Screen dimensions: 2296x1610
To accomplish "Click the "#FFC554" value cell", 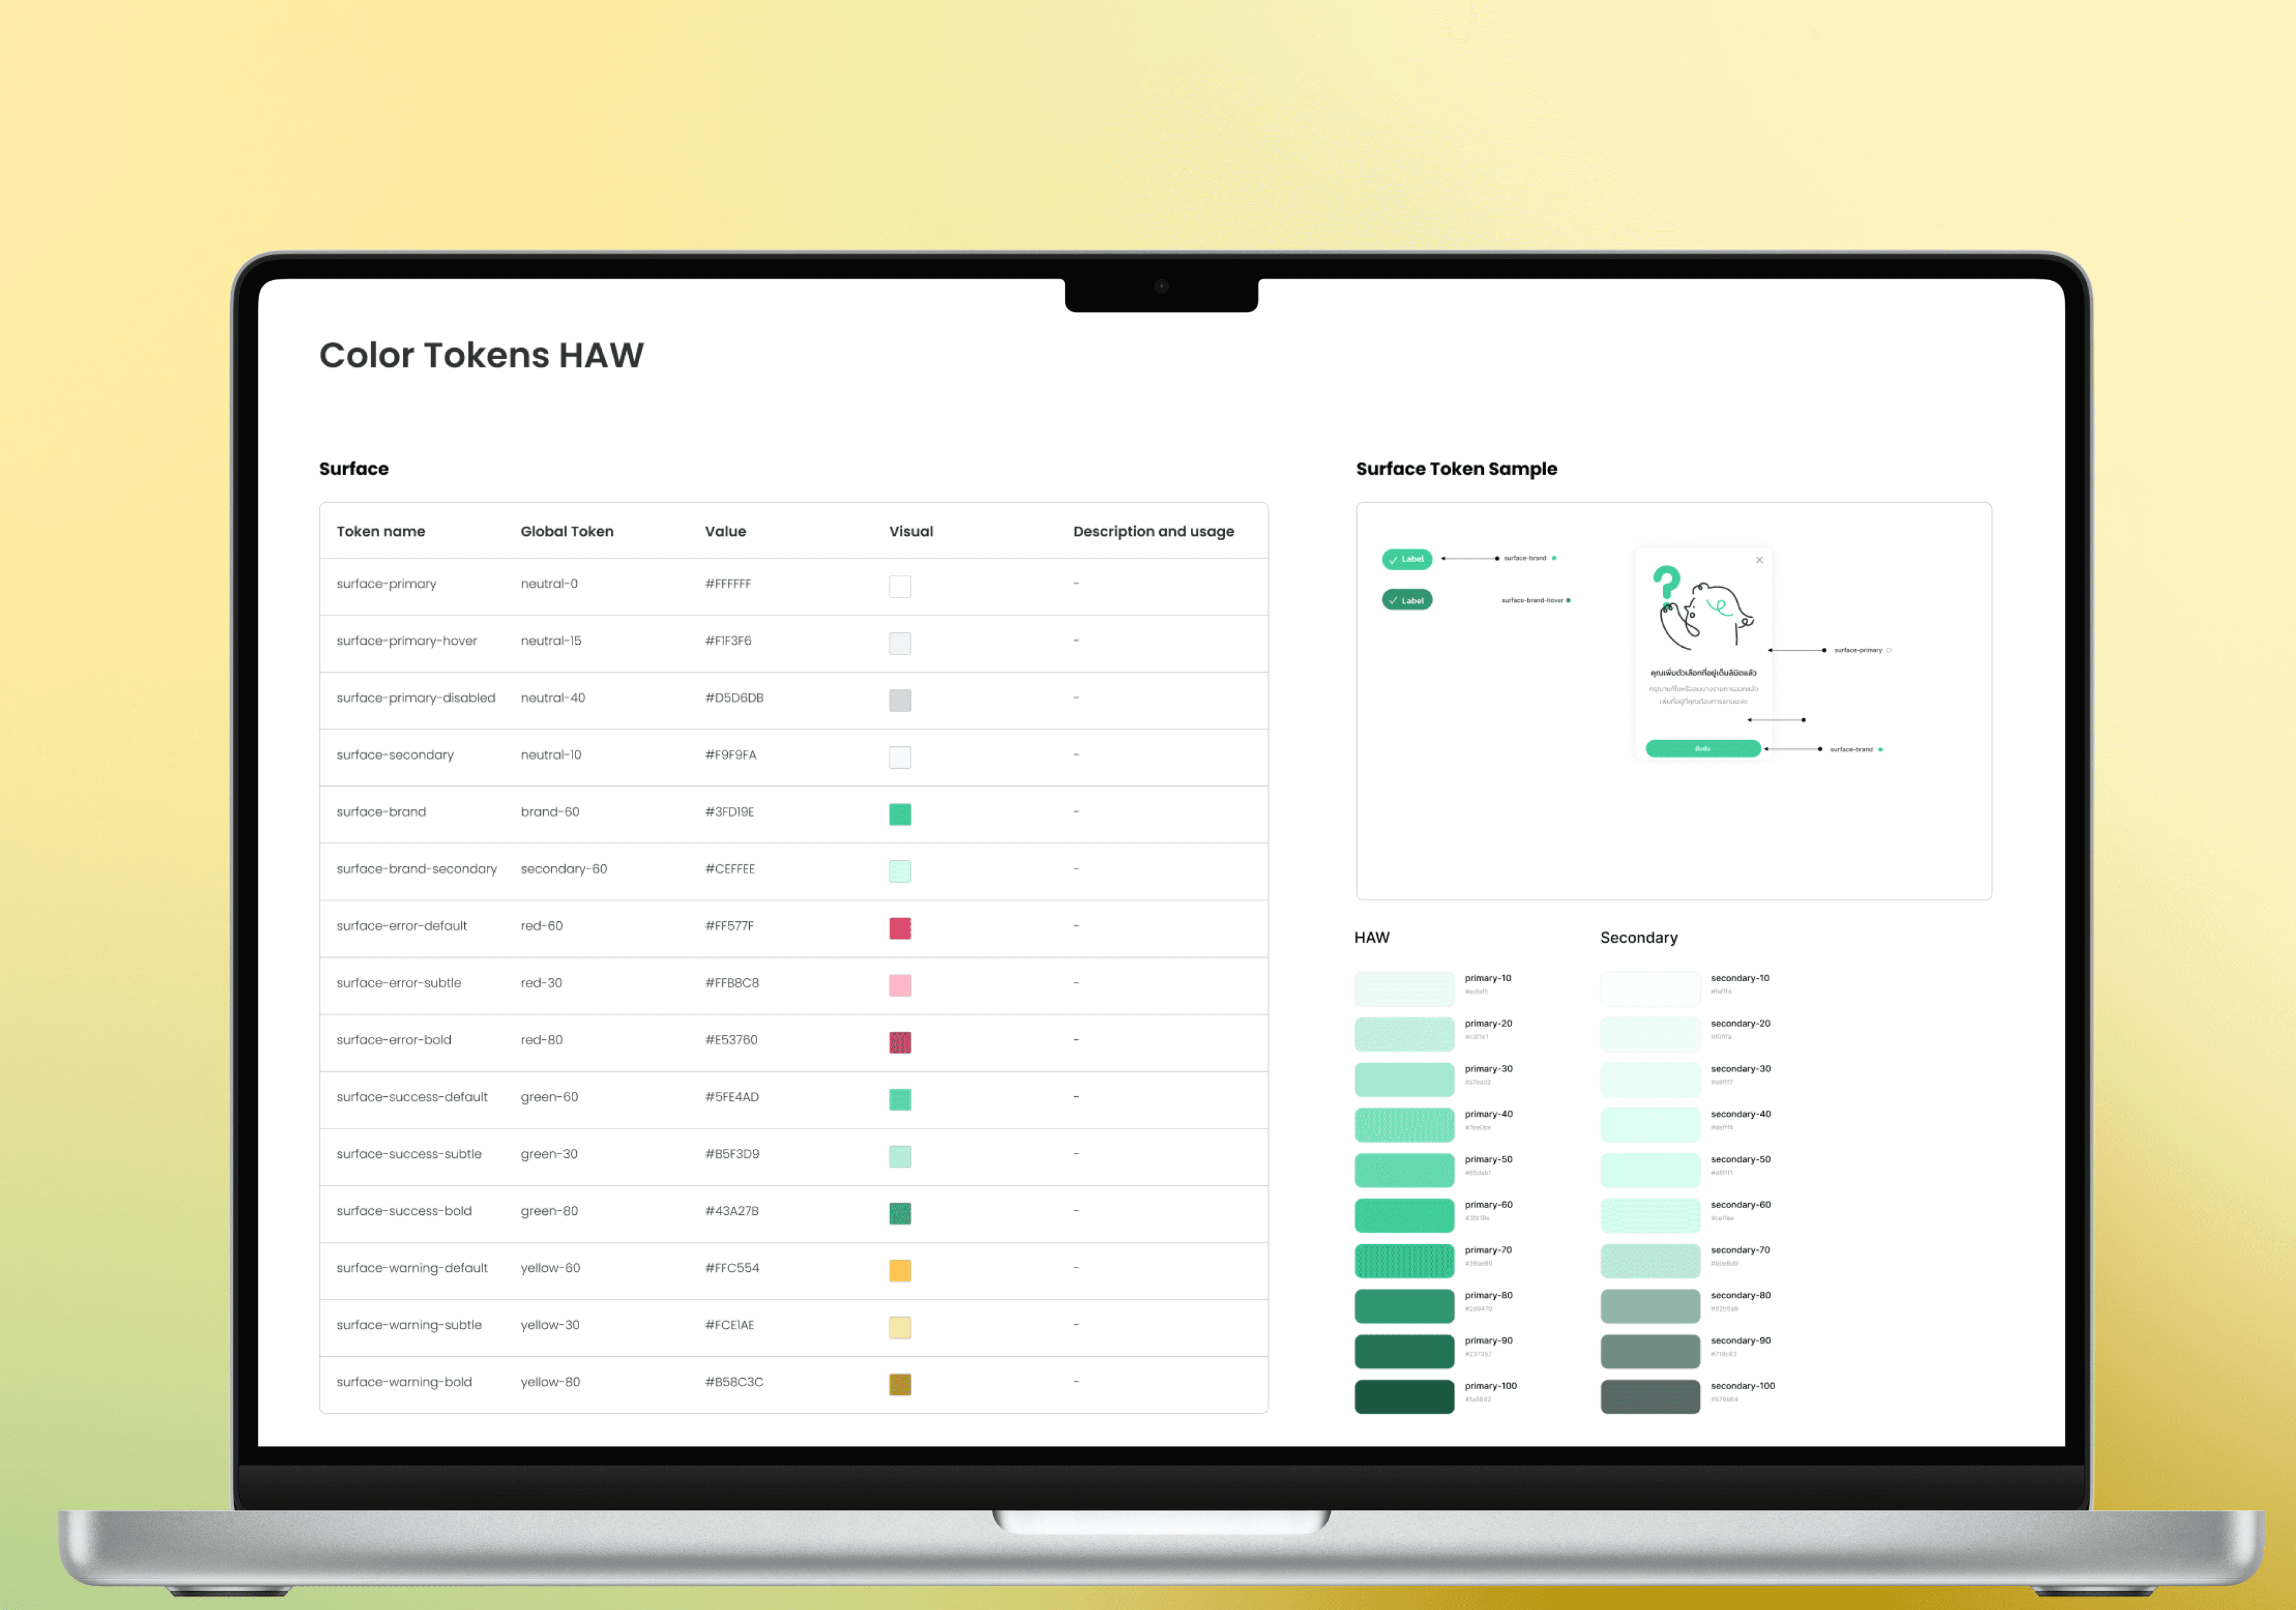I will (x=732, y=1268).
